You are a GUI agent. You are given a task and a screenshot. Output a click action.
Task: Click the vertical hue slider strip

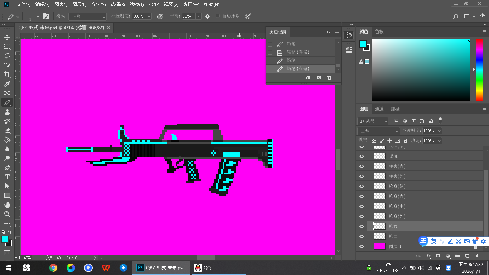coord(479,70)
